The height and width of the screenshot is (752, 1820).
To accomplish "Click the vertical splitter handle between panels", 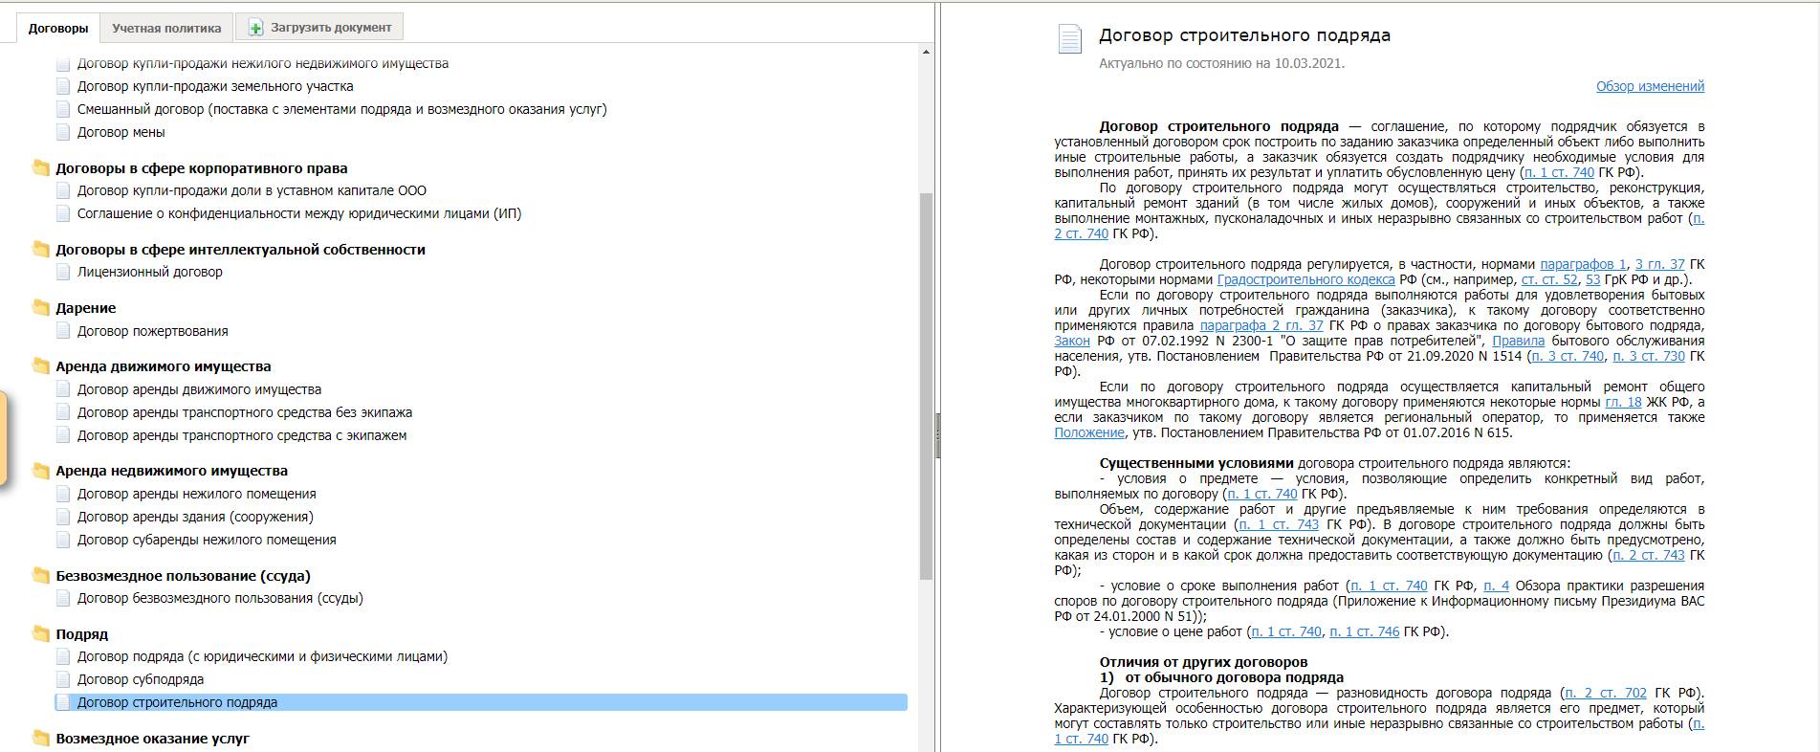I will [x=937, y=435].
